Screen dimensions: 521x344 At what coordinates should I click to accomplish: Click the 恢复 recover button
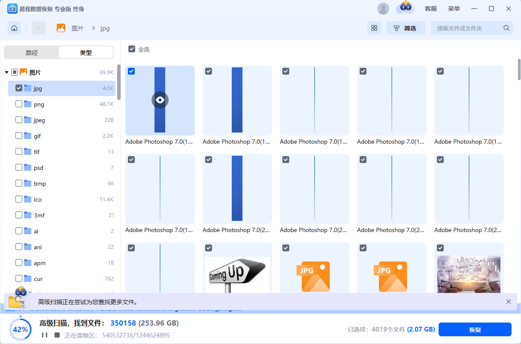(x=475, y=329)
